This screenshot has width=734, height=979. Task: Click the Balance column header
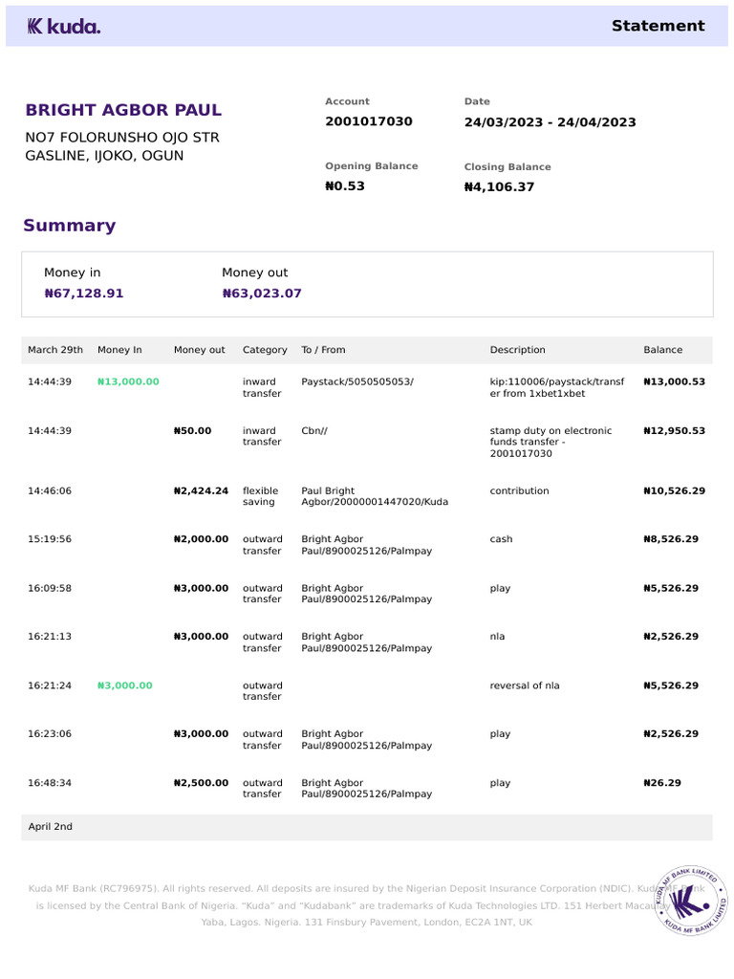pyautogui.click(x=663, y=350)
